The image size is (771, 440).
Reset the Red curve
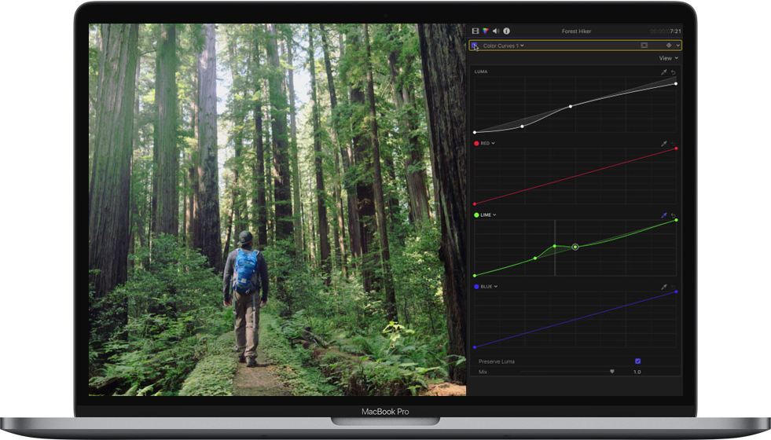[673, 144]
